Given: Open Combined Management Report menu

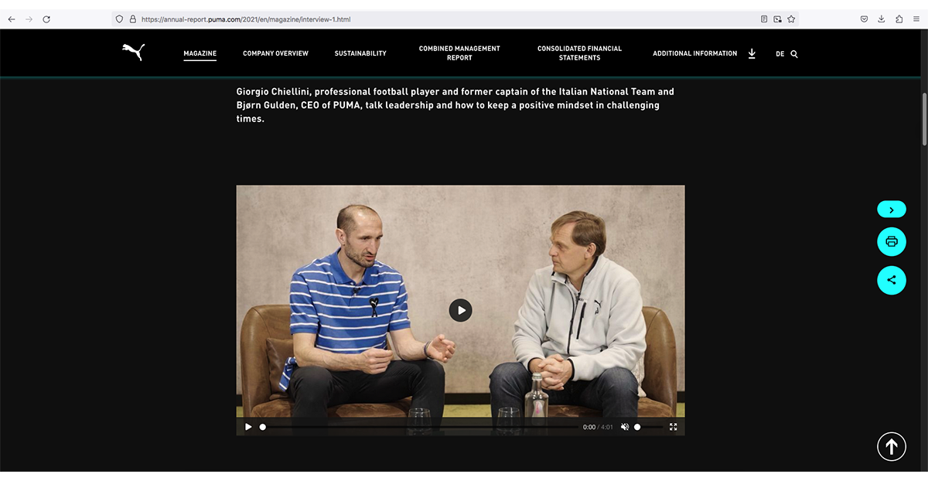Looking at the screenshot, I should point(459,53).
